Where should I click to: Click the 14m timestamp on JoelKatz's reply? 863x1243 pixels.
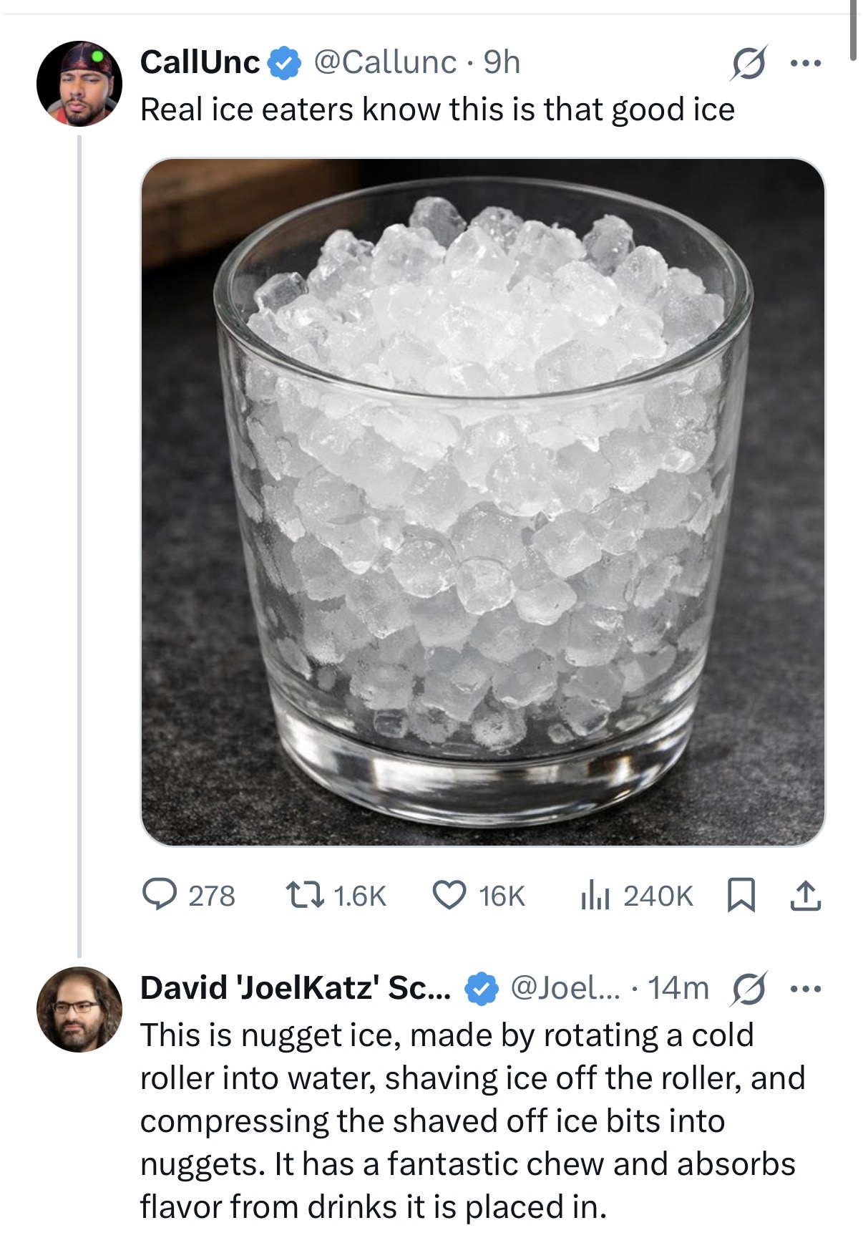(678, 988)
